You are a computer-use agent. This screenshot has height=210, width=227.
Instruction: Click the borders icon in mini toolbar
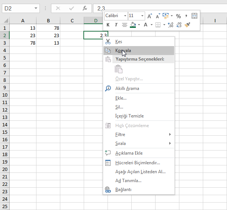(x=158, y=25)
